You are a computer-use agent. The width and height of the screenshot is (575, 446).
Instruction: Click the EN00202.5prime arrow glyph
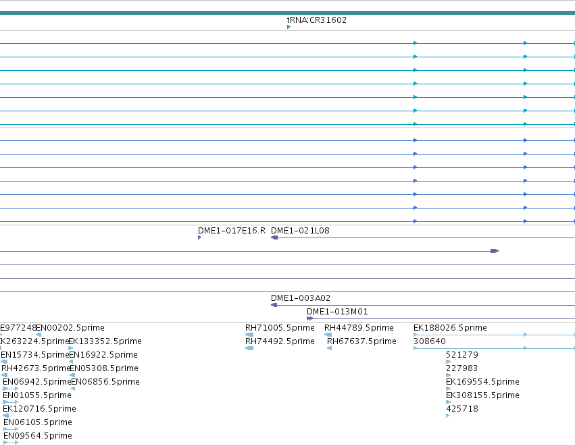point(39,335)
